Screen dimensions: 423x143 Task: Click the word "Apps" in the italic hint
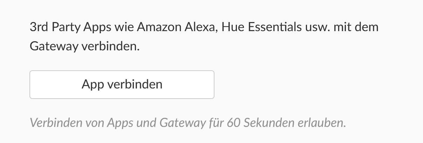click(x=120, y=123)
